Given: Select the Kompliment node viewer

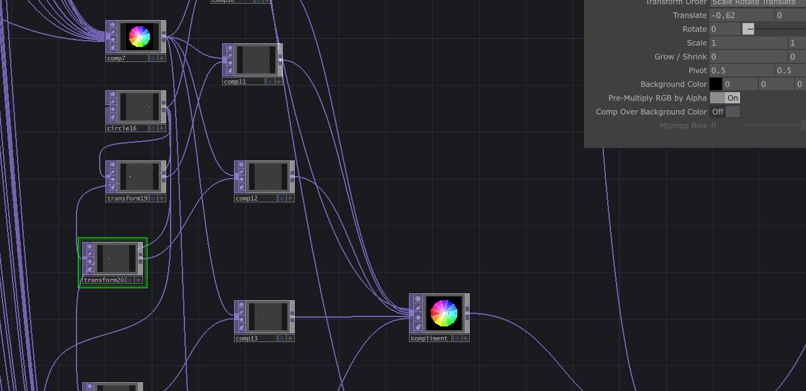Looking at the screenshot, I should pos(443,313).
